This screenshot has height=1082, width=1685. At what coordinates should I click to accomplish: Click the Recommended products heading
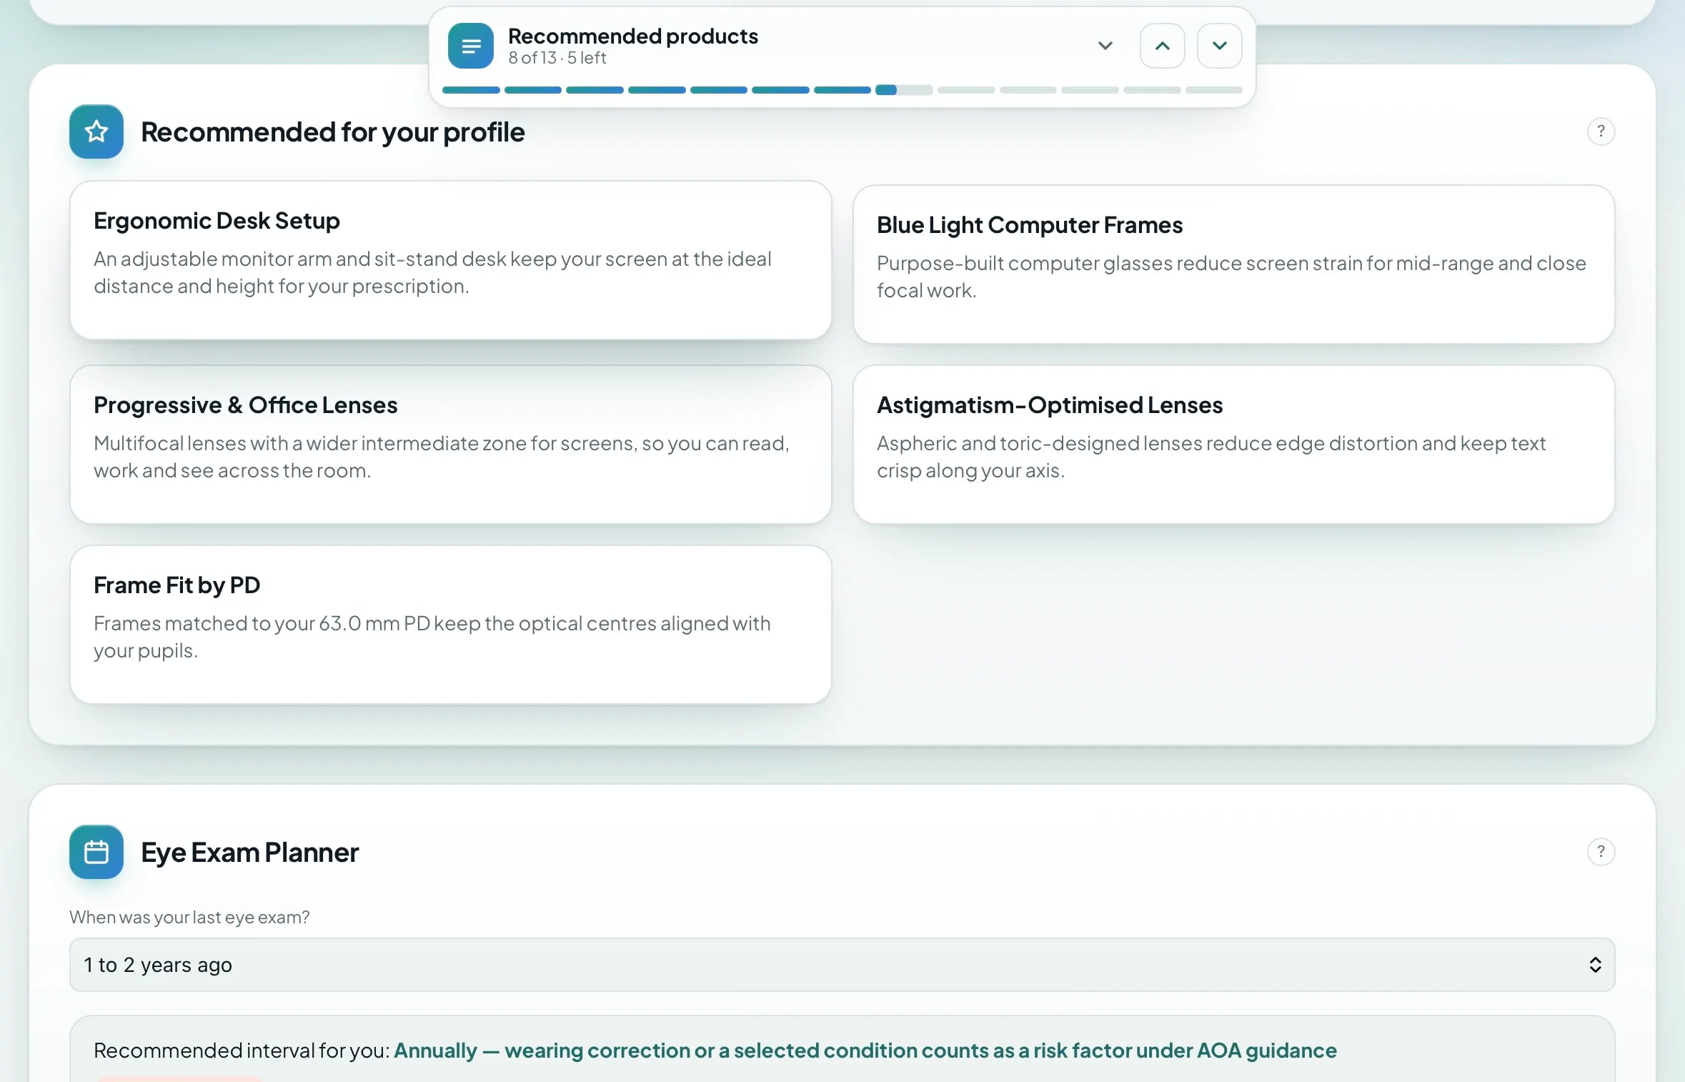pos(632,36)
